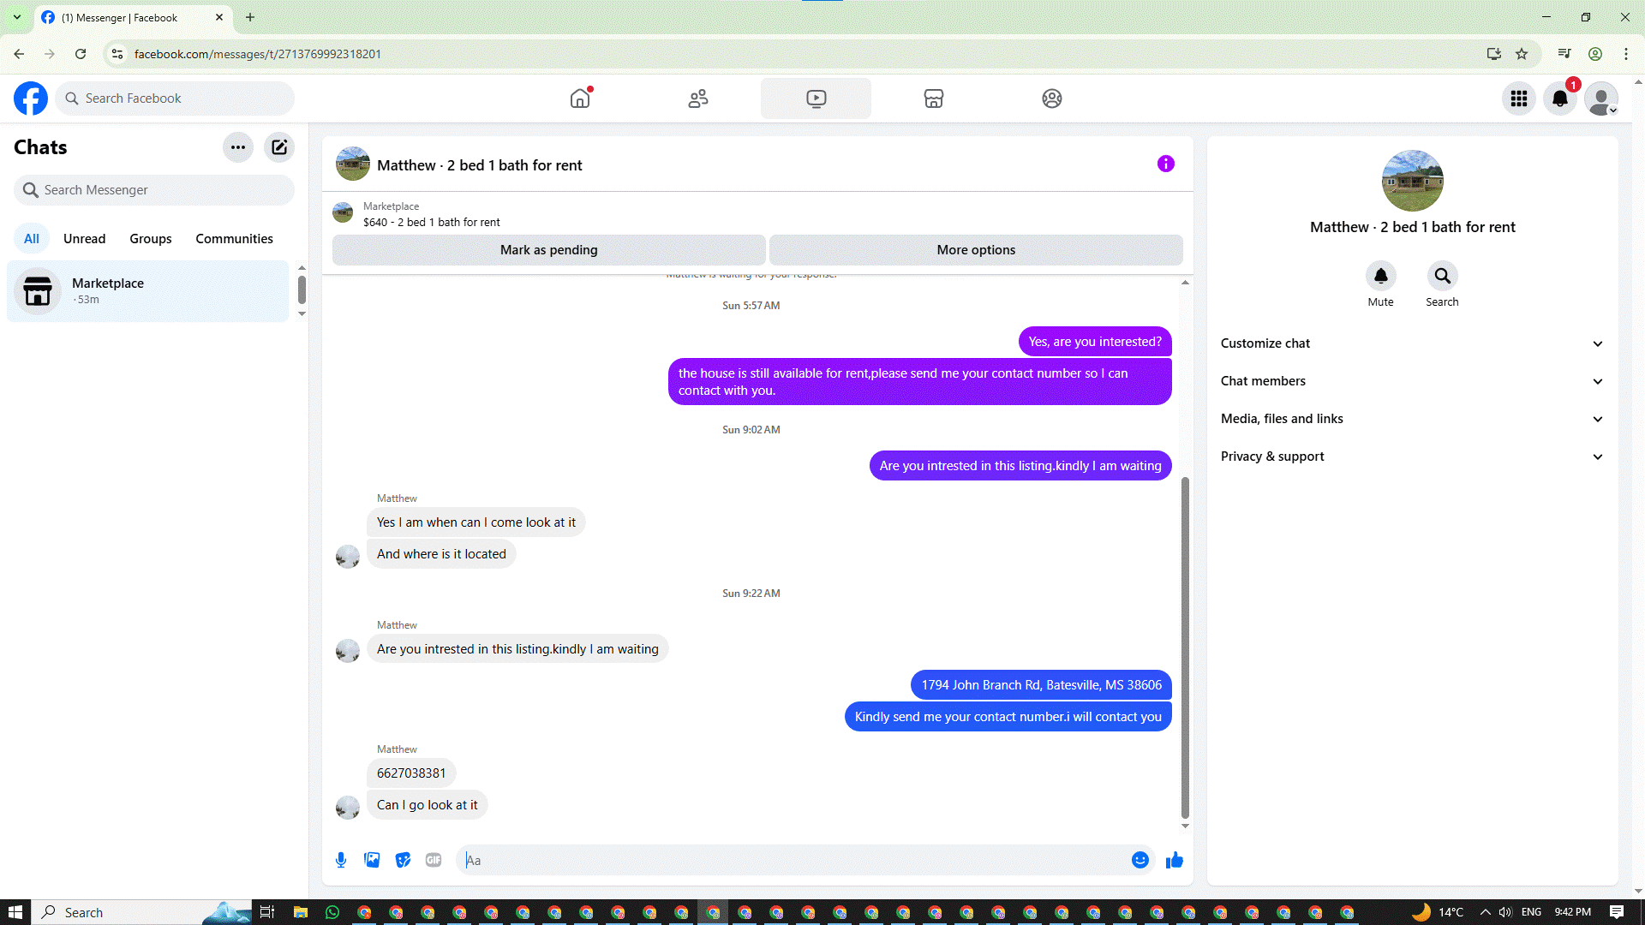Click the message 'And where is it located'
This screenshot has width=1645, height=925.
coord(441,554)
